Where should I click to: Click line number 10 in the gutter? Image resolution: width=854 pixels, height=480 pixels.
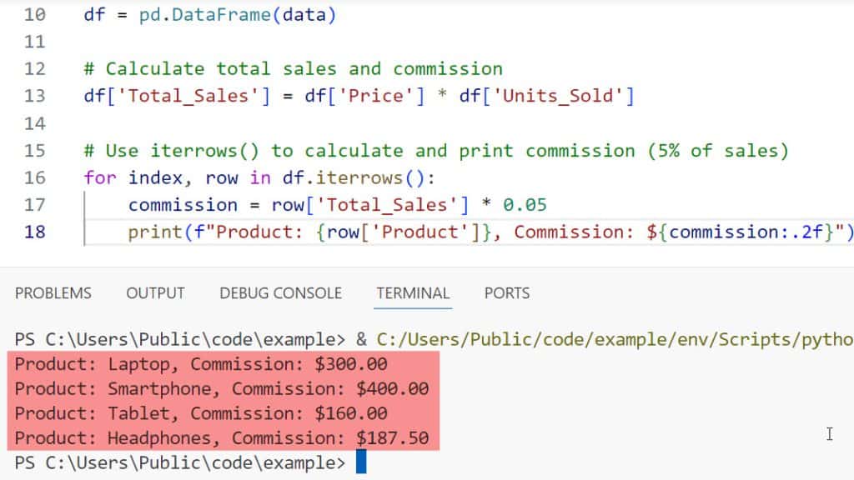click(35, 15)
